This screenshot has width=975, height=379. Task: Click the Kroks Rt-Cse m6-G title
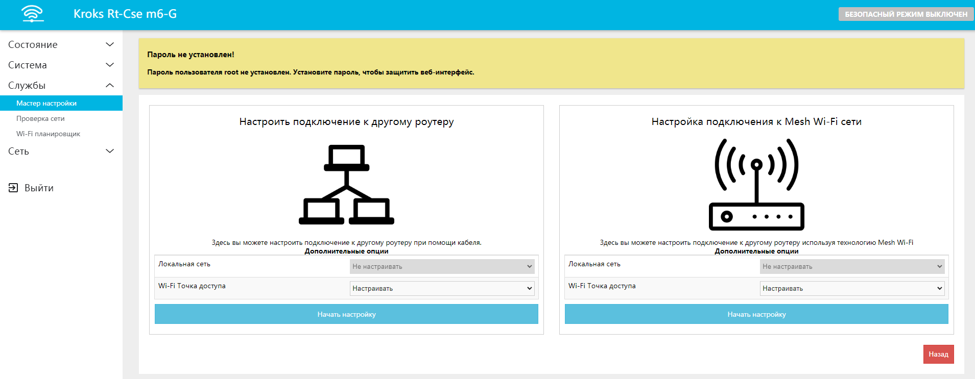click(125, 14)
